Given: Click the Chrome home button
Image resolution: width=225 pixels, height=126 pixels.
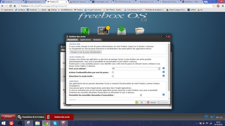Looking at the screenshot, I should tap(15, 6).
